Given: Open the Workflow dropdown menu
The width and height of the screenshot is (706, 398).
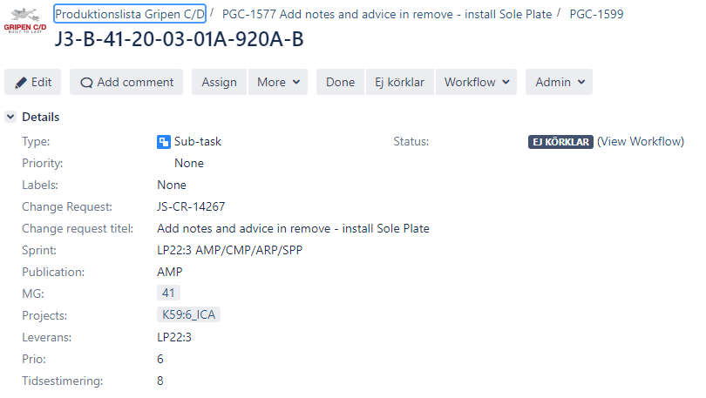Looking at the screenshot, I should pyautogui.click(x=477, y=82).
